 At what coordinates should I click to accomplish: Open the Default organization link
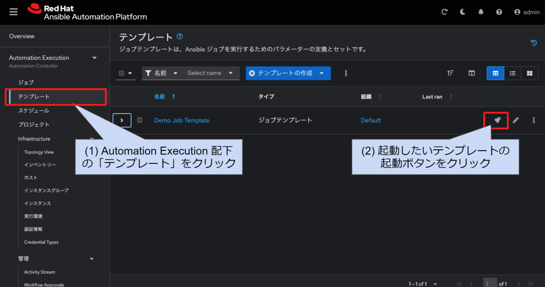371,120
